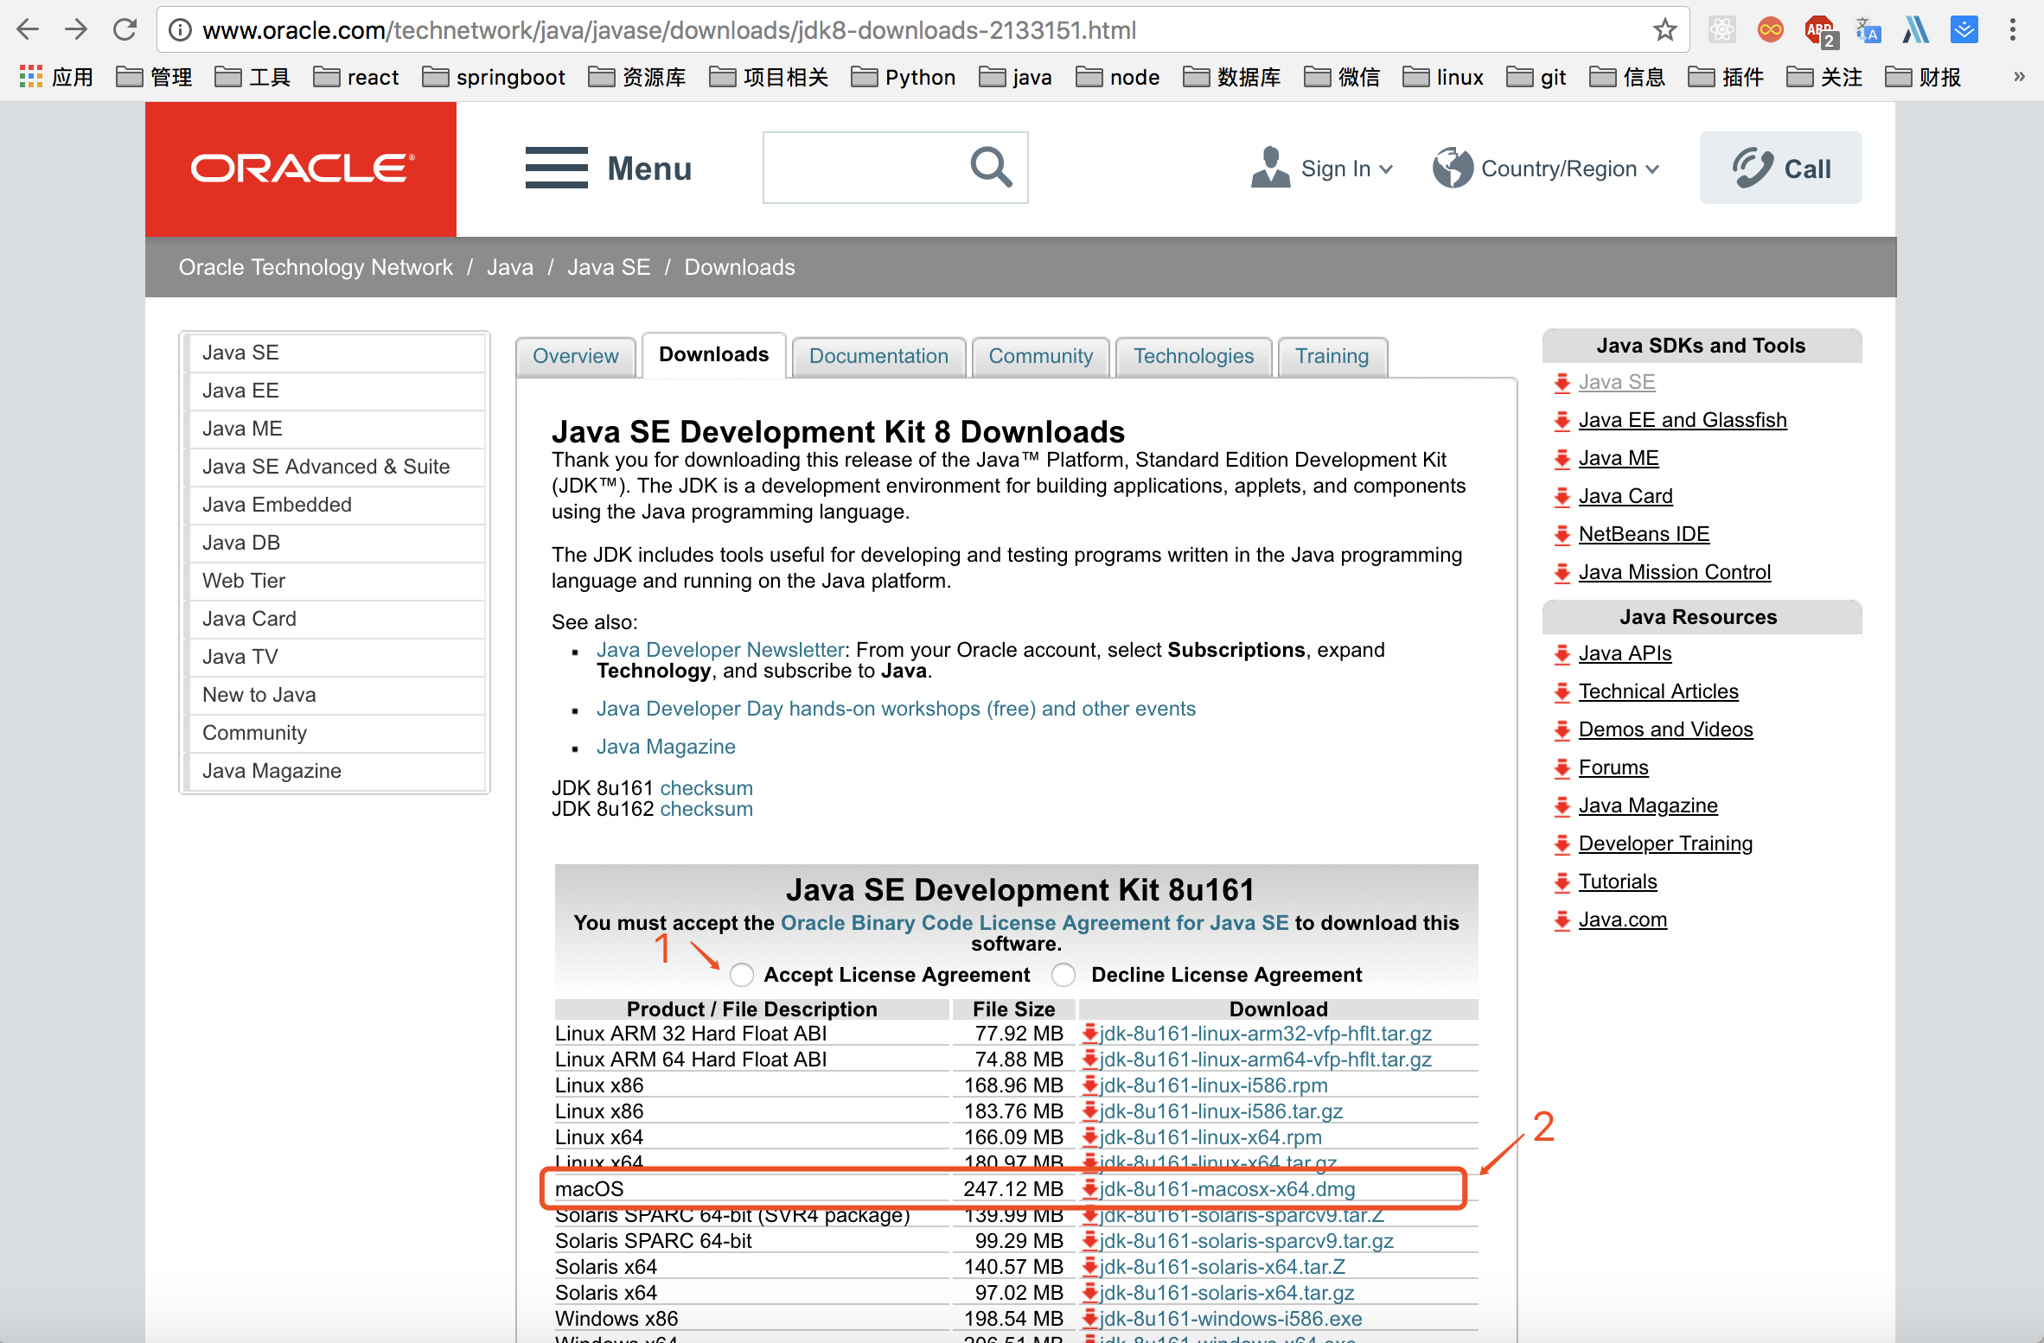2044x1343 pixels.
Task: Click the search magnifier icon
Action: [x=991, y=167]
